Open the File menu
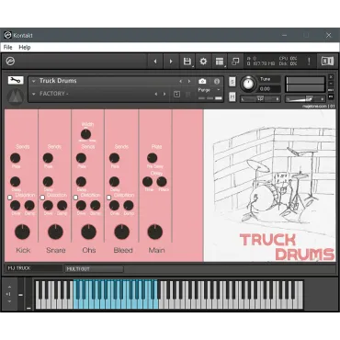340x340 pixels. point(7,47)
